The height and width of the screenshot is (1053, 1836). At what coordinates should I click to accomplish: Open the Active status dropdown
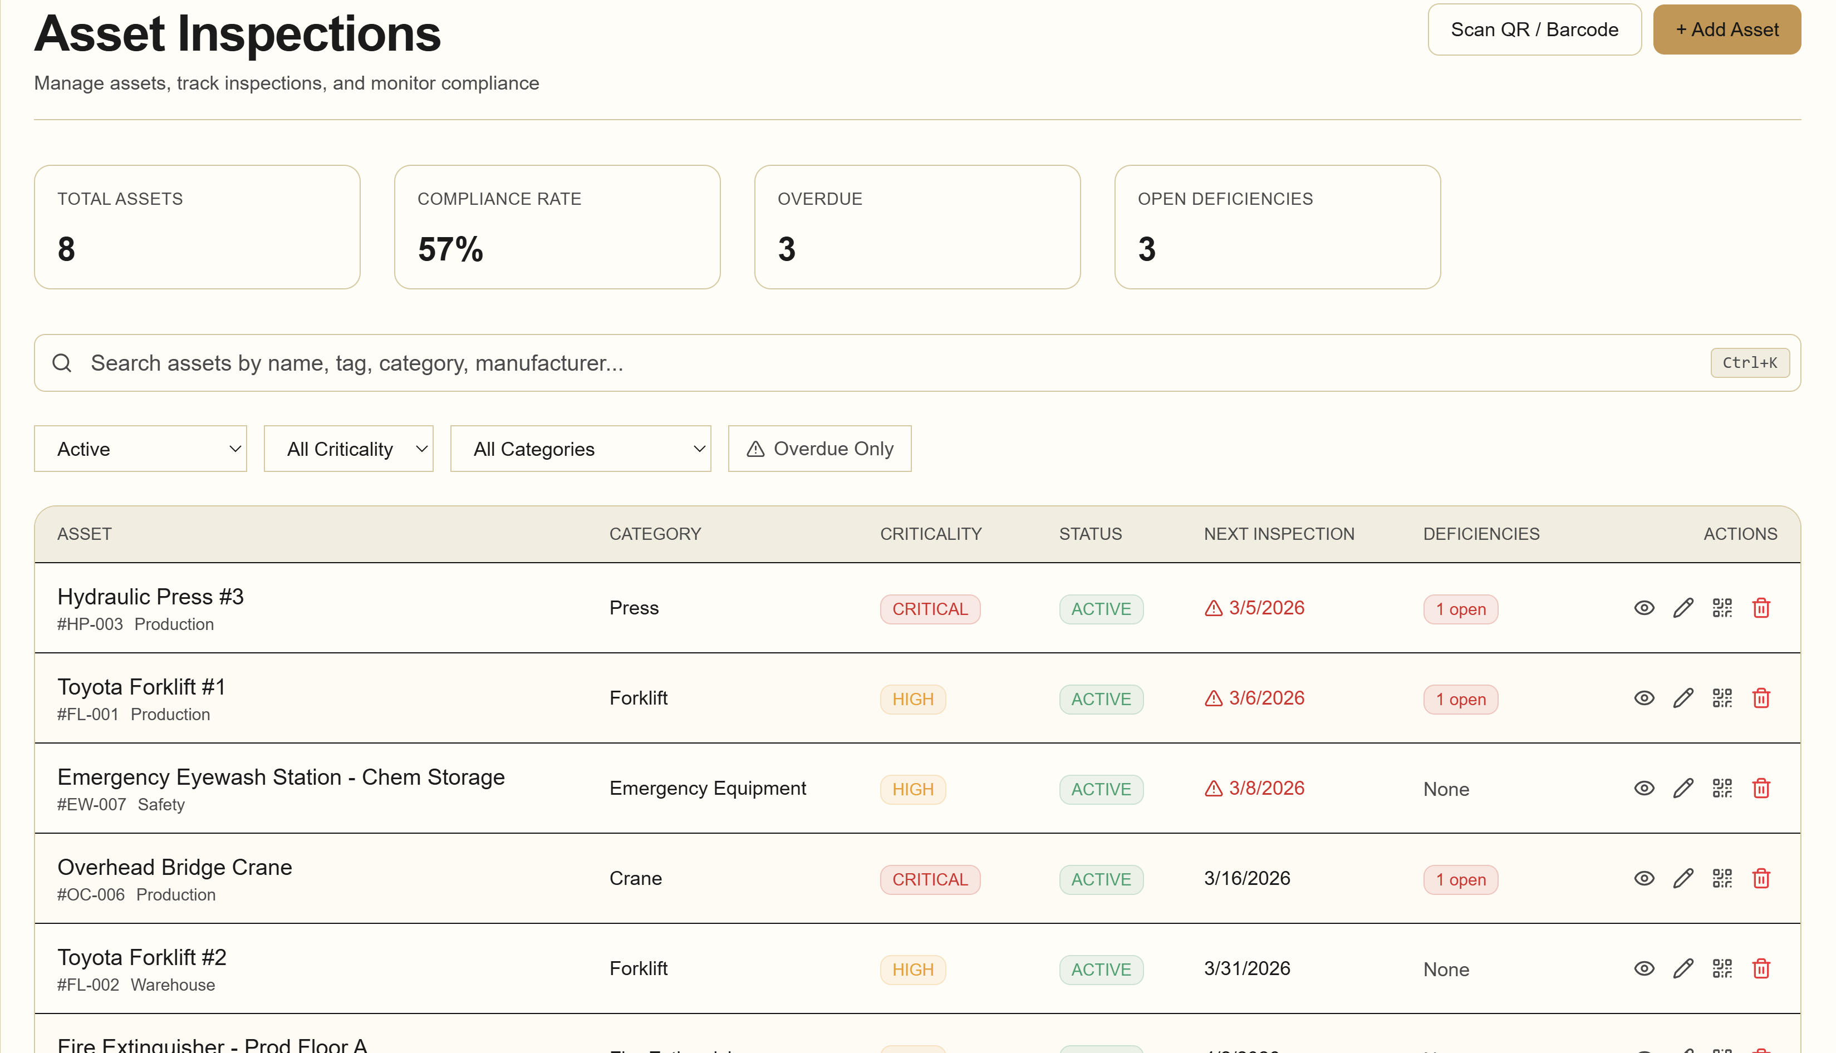point(140,449)
